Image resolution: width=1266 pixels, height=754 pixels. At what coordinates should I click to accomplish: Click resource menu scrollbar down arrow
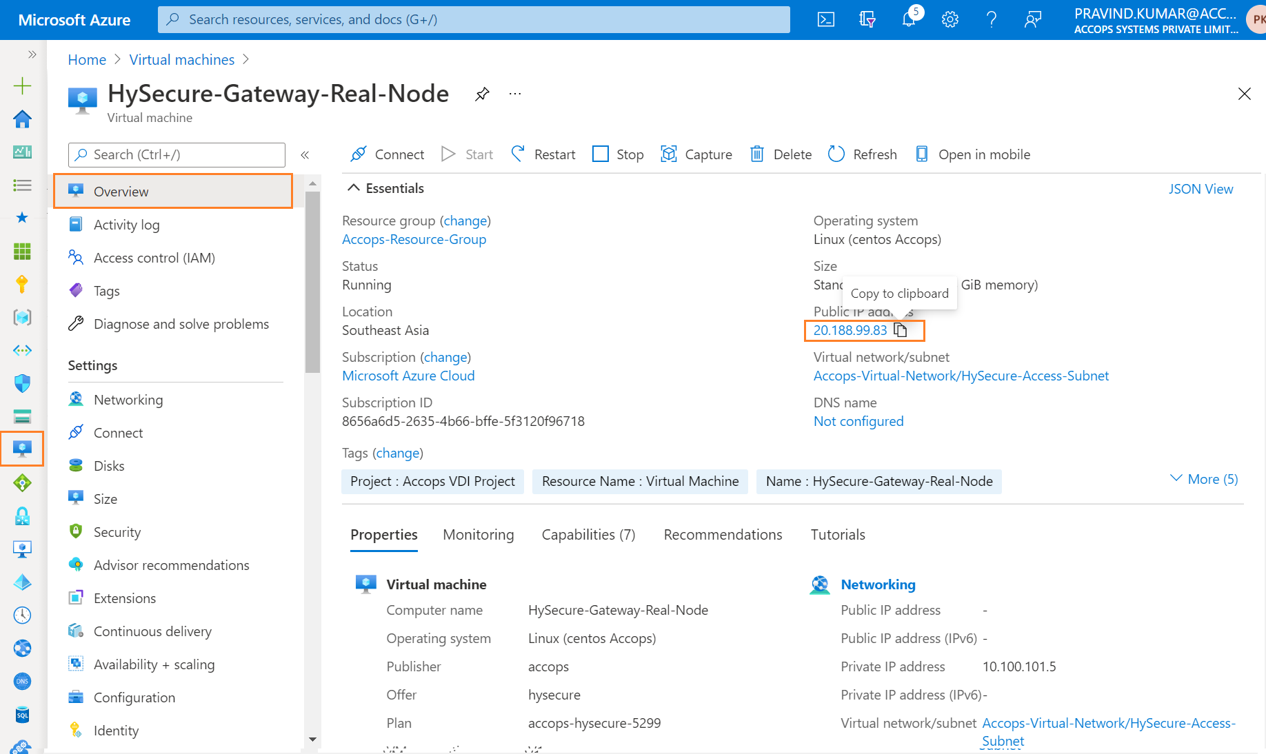tap(312, 740)
